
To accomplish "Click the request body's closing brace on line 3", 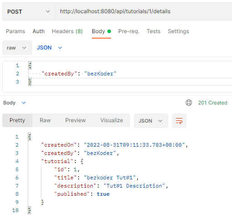I will (x=30, y=82).
